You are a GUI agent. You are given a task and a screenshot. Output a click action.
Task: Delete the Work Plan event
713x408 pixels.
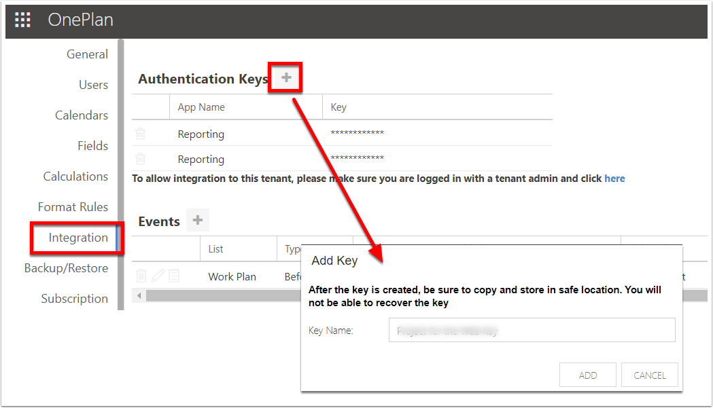click(x=140, y=276)
